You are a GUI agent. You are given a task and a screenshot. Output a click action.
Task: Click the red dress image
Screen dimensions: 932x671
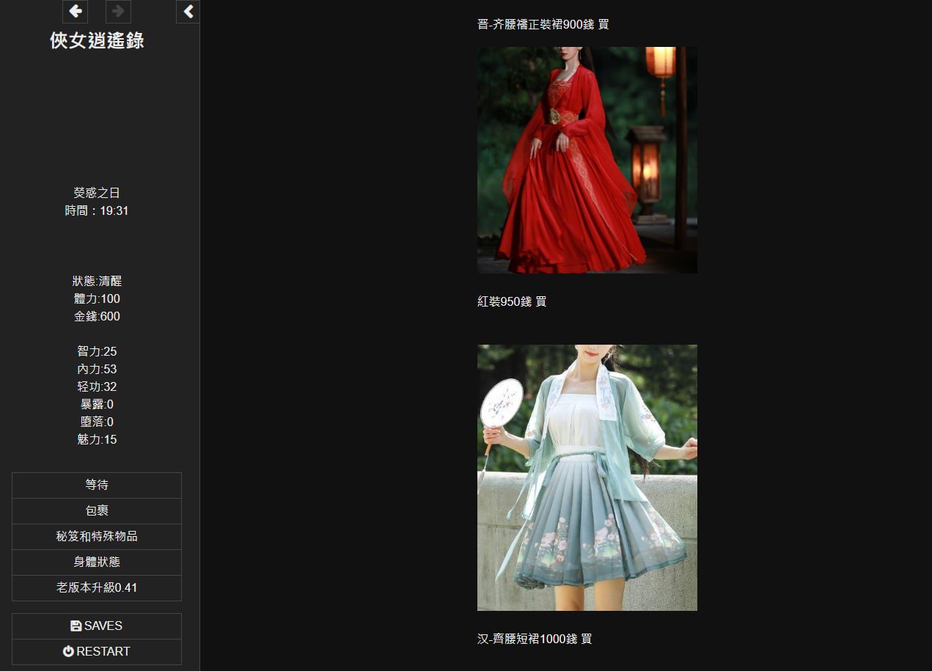point(587,160)
